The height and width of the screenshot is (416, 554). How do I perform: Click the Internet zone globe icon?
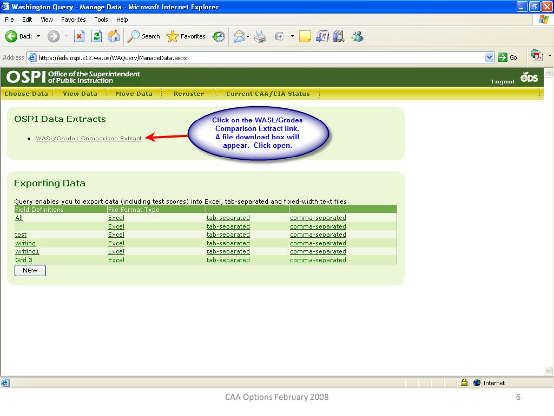coord(477,383)
